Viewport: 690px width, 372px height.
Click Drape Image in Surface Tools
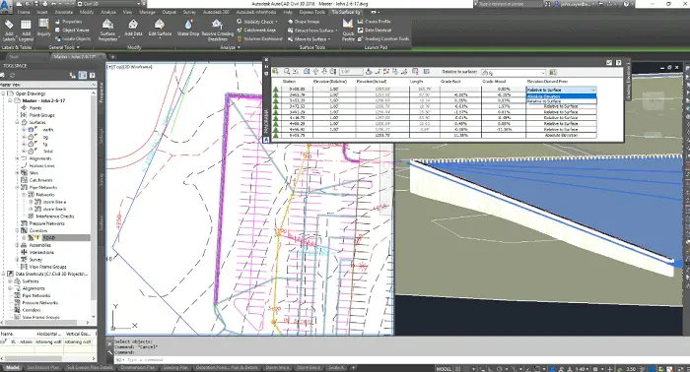pyautogui.click(x=304, y=21)
